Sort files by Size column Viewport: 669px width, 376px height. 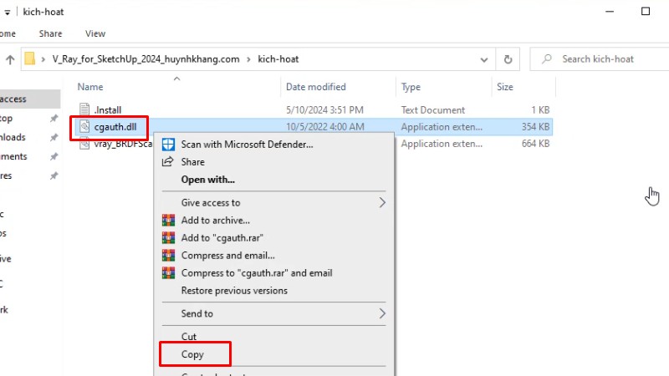(505, 87)
